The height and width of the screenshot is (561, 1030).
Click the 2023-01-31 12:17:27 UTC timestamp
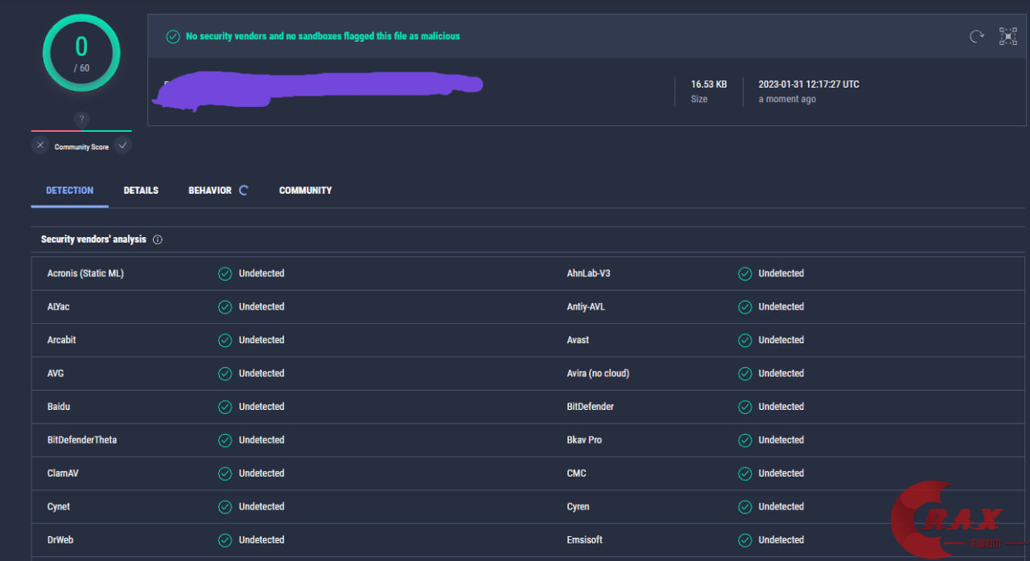click(809, 84)
